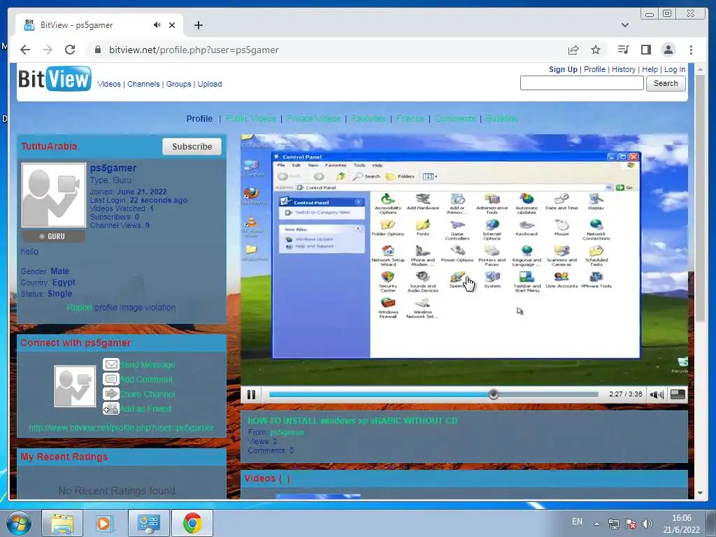Viewport: 716px width, 537px height.
Task: Click the Send Message envelope icon
Action: click(111, 364)
